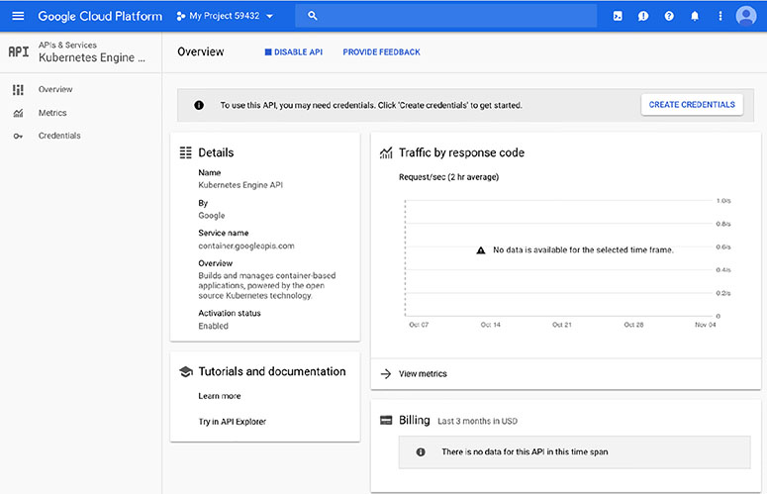Click the Credentials key icon in sidebar

click(18, 136)
